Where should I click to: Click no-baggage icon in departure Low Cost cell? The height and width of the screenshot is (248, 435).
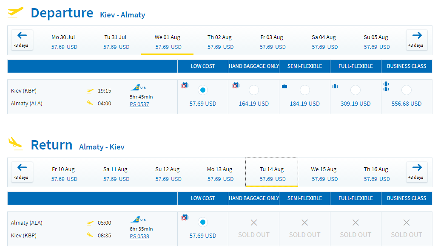click(x=185, y=85)
